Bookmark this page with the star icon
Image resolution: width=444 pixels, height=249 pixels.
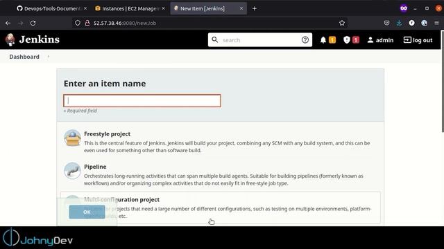[x=342, y=23]
